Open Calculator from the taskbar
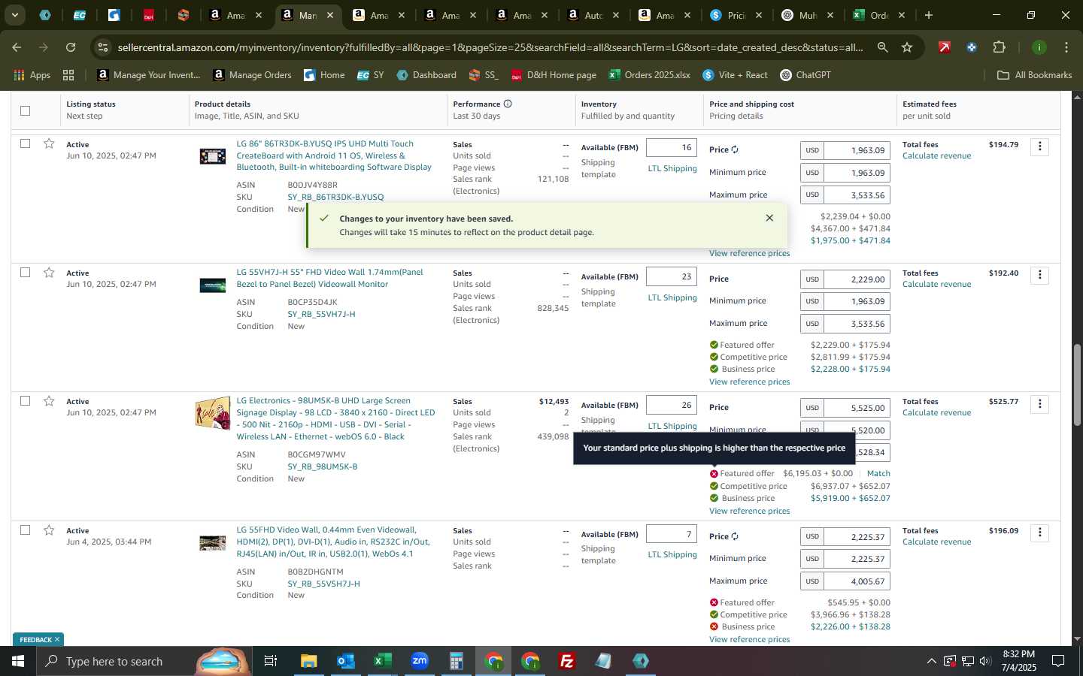 point(457,661)
